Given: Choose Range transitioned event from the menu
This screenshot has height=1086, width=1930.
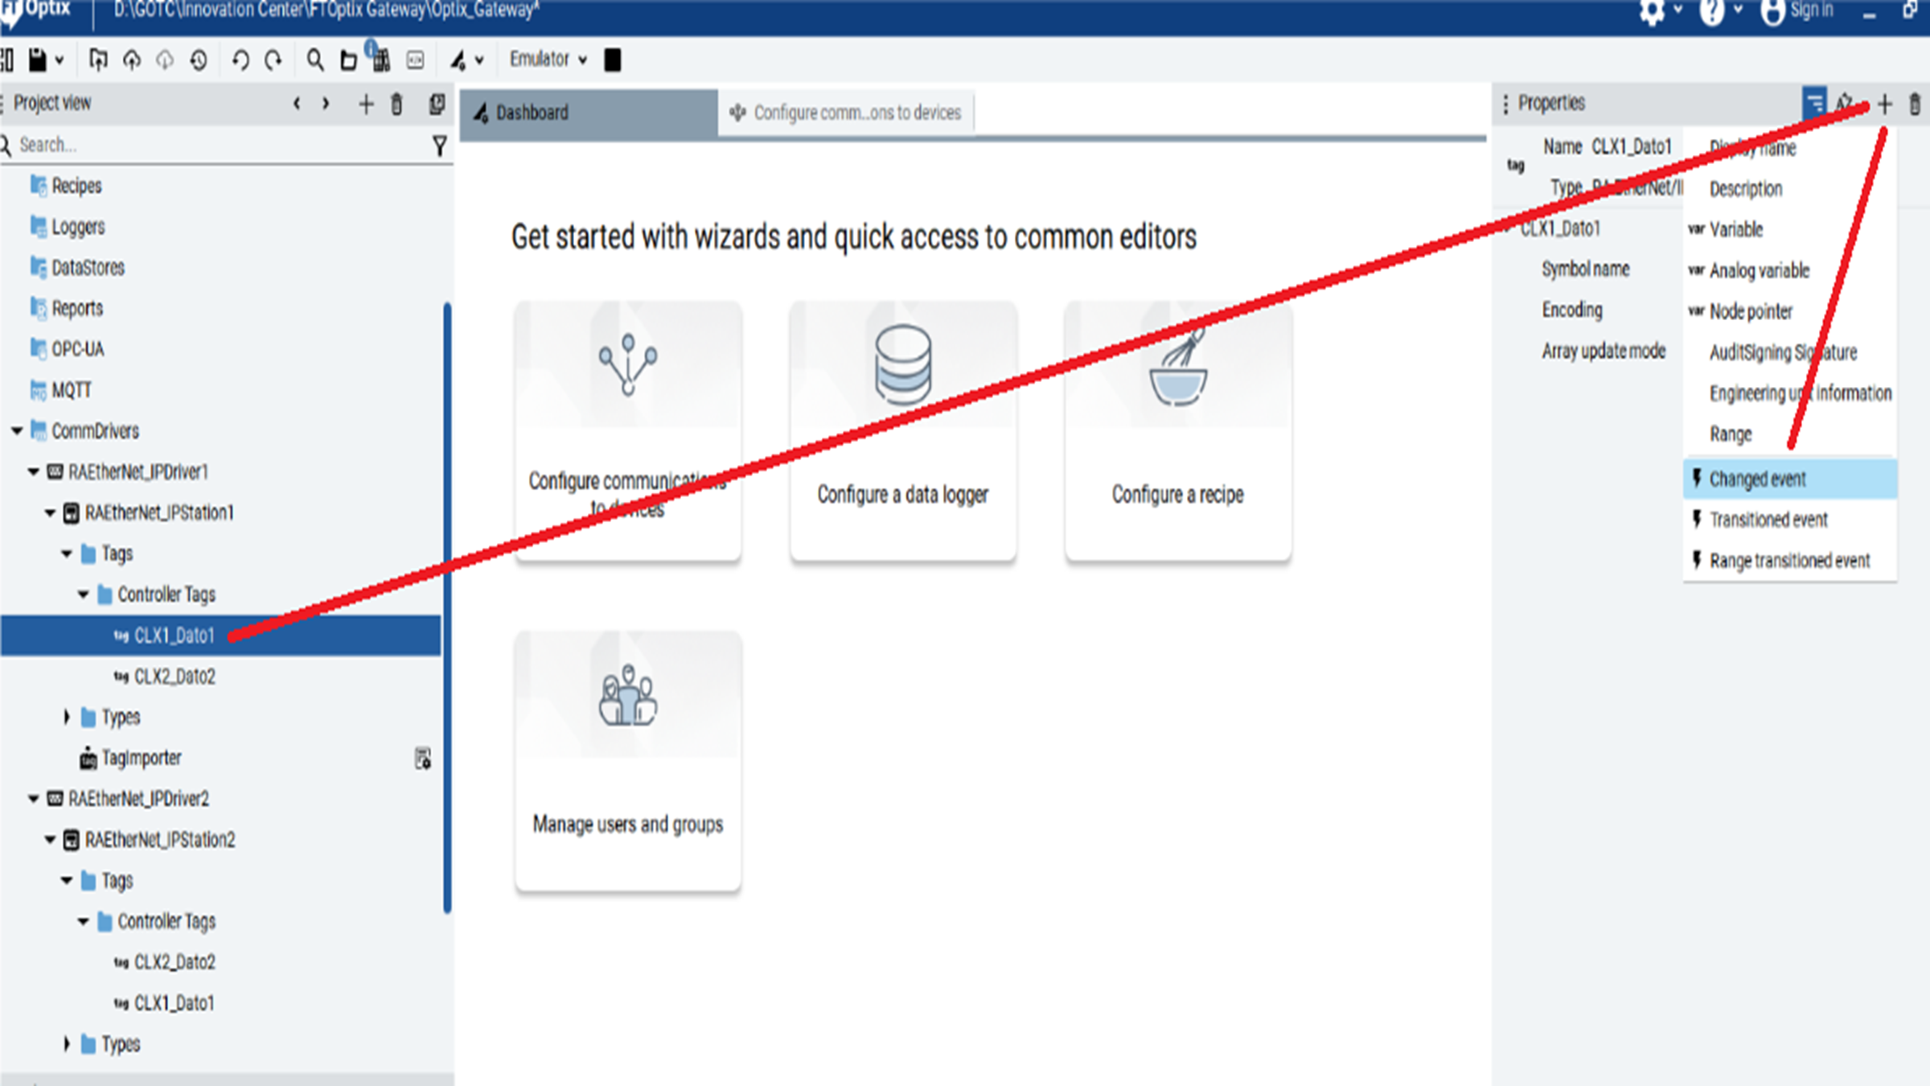Looking at the screenshot, I should click(x=1790, y=561).
